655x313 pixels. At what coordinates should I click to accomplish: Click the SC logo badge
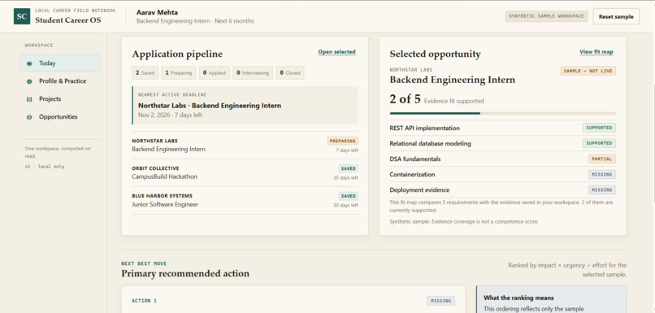point(22,16)
